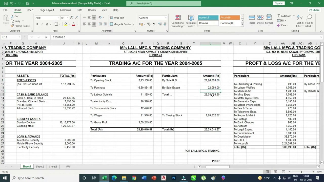Open Merge & Center dropdown arrow
This screenshot has height=182, width=324.
pyautogui.click(x=133, y=24)
